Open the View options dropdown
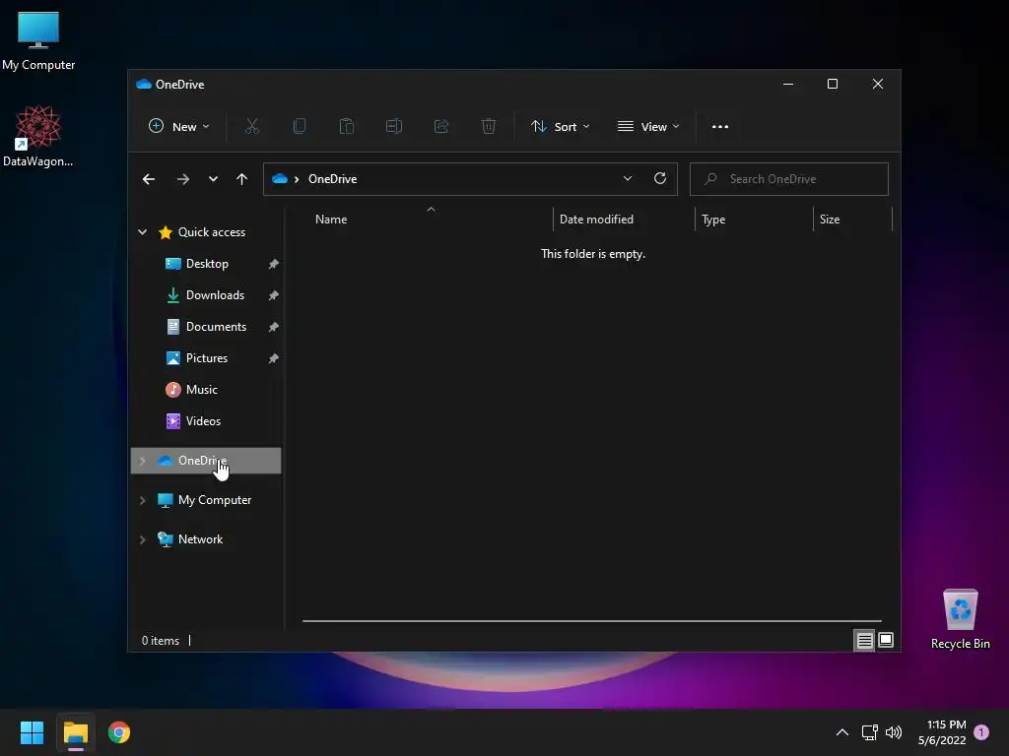The height and width of the screenshot is (756, 1009). click(648, 127)
